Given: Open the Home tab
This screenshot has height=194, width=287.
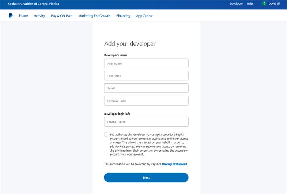Looking at the screenshot, I should [x=23, y=16].
